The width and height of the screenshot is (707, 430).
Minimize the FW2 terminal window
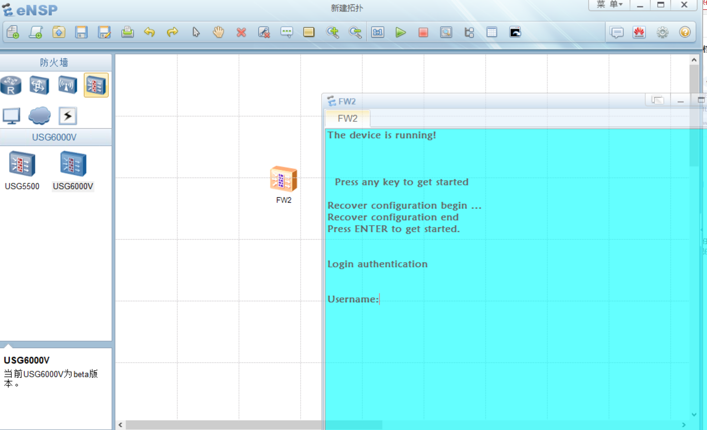coord(681,100)
